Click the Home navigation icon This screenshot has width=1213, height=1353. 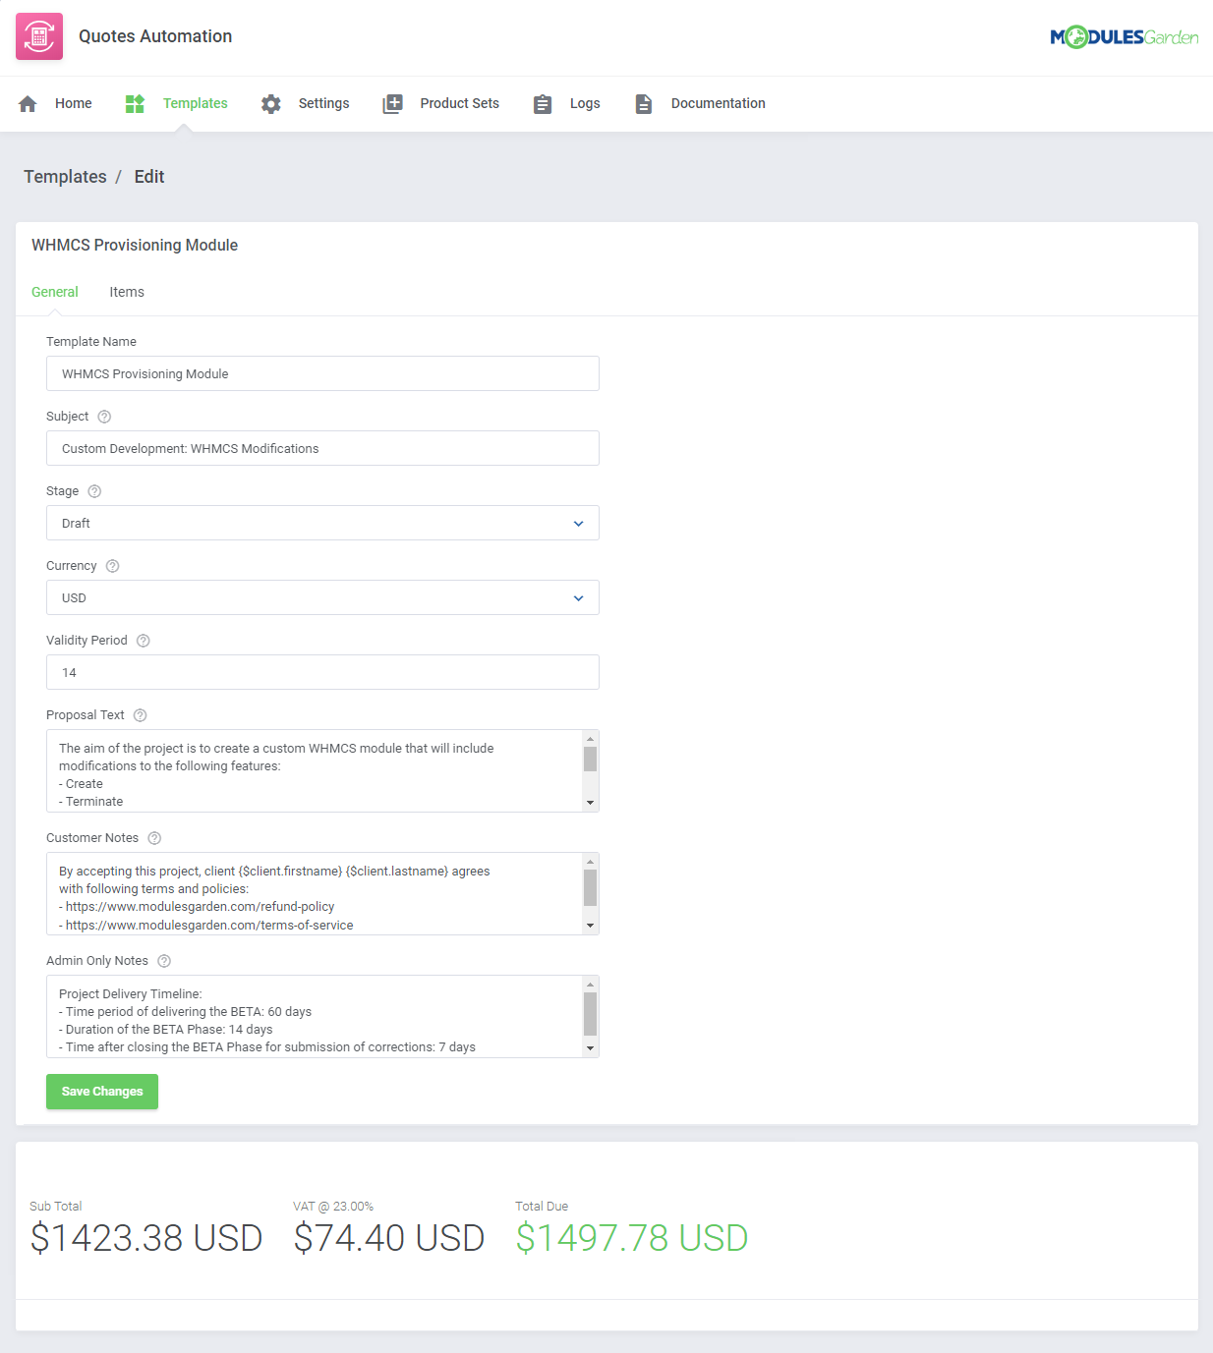tap(28, 103)
